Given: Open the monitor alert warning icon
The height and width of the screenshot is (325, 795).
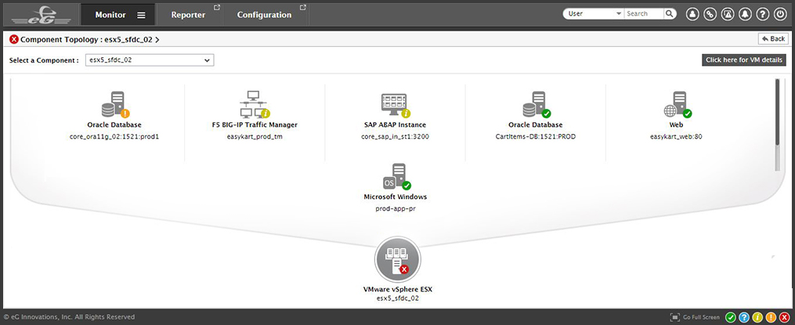Looking at the screenshot, I should 728,14.
